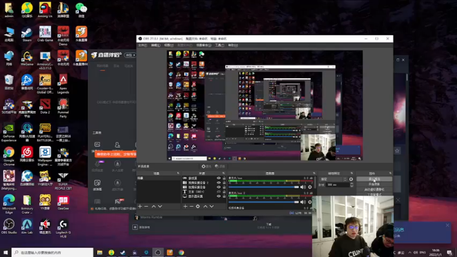Pop out the Scenes dock via header icon

[x=178, y=174]
